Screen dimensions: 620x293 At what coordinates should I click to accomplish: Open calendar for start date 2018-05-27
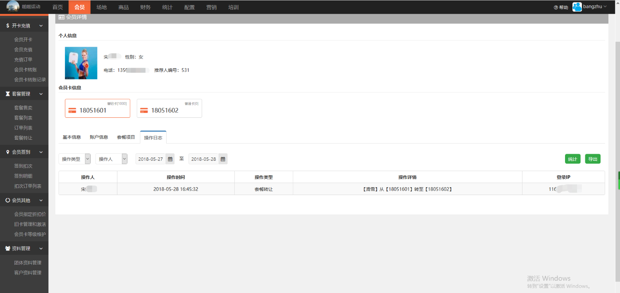(x=170, y=159)
